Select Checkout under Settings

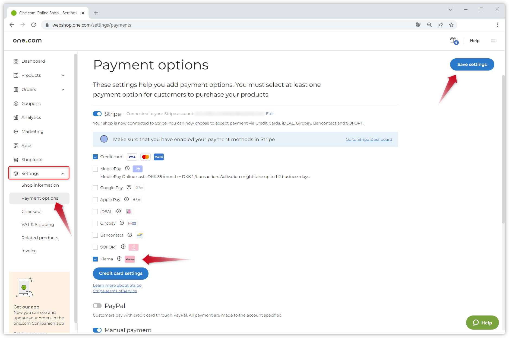32,212
